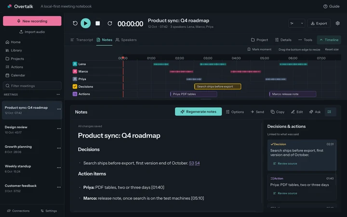Viewport: 347px width, 217px height.
Task: Select 'Search ships before export' timeline marker
Action: [218, 87]
